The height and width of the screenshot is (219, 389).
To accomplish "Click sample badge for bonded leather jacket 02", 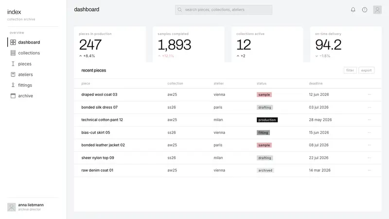I will coord(264,145).
